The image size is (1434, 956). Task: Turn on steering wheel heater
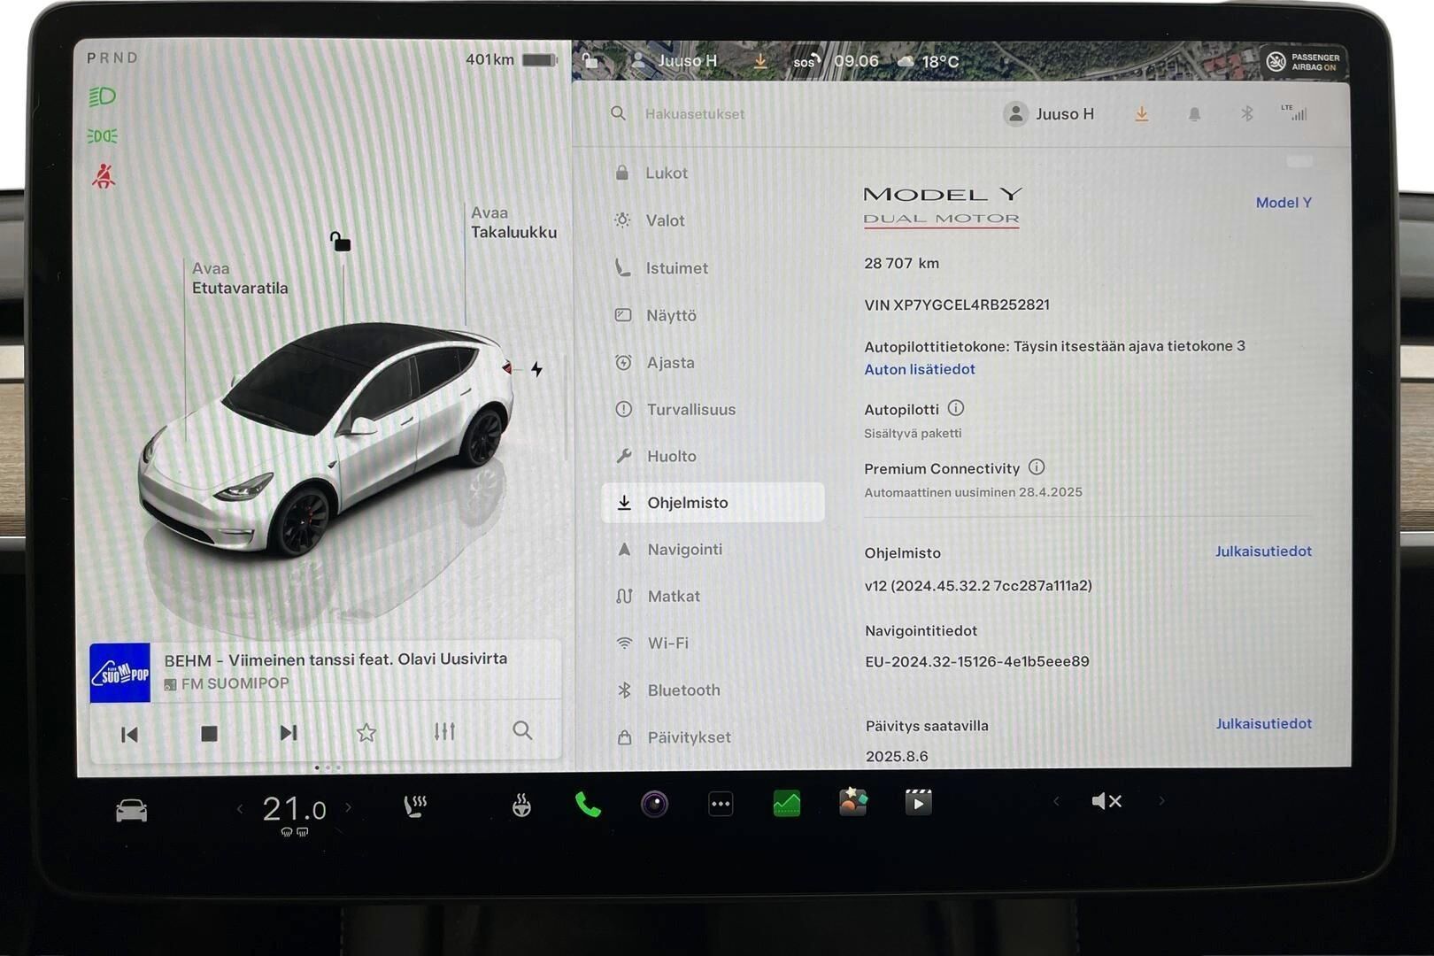521,806
